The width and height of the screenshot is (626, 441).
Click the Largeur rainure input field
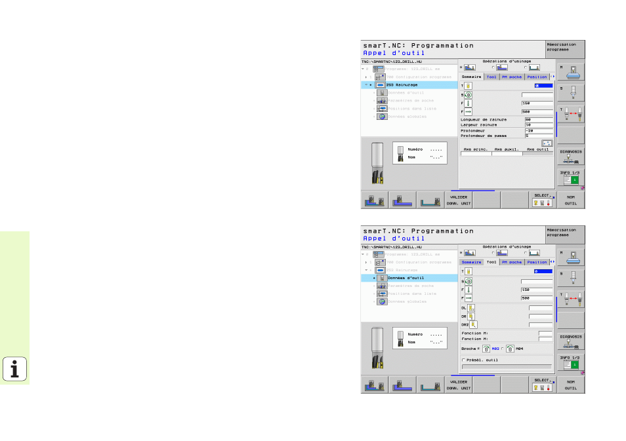click(539, 125)
